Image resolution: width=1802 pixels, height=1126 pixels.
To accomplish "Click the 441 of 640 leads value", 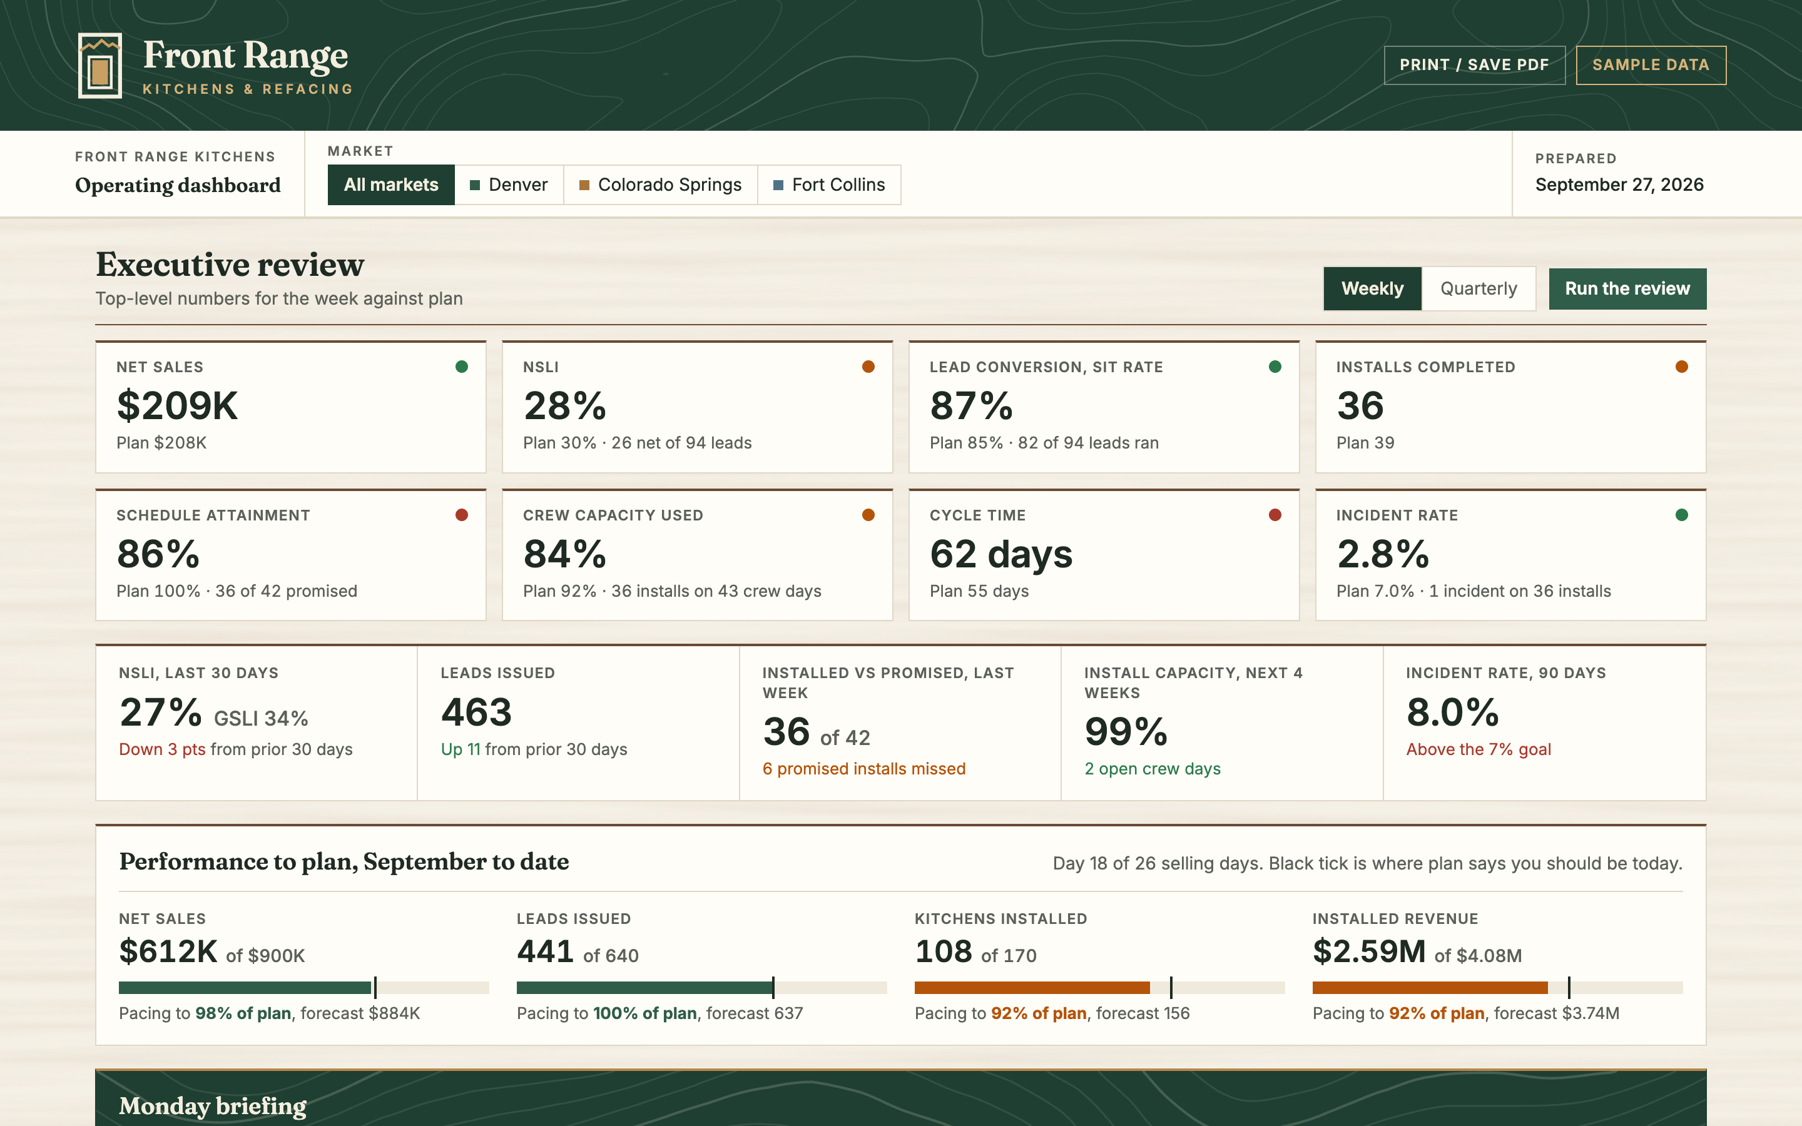I will tap(578, 951).
